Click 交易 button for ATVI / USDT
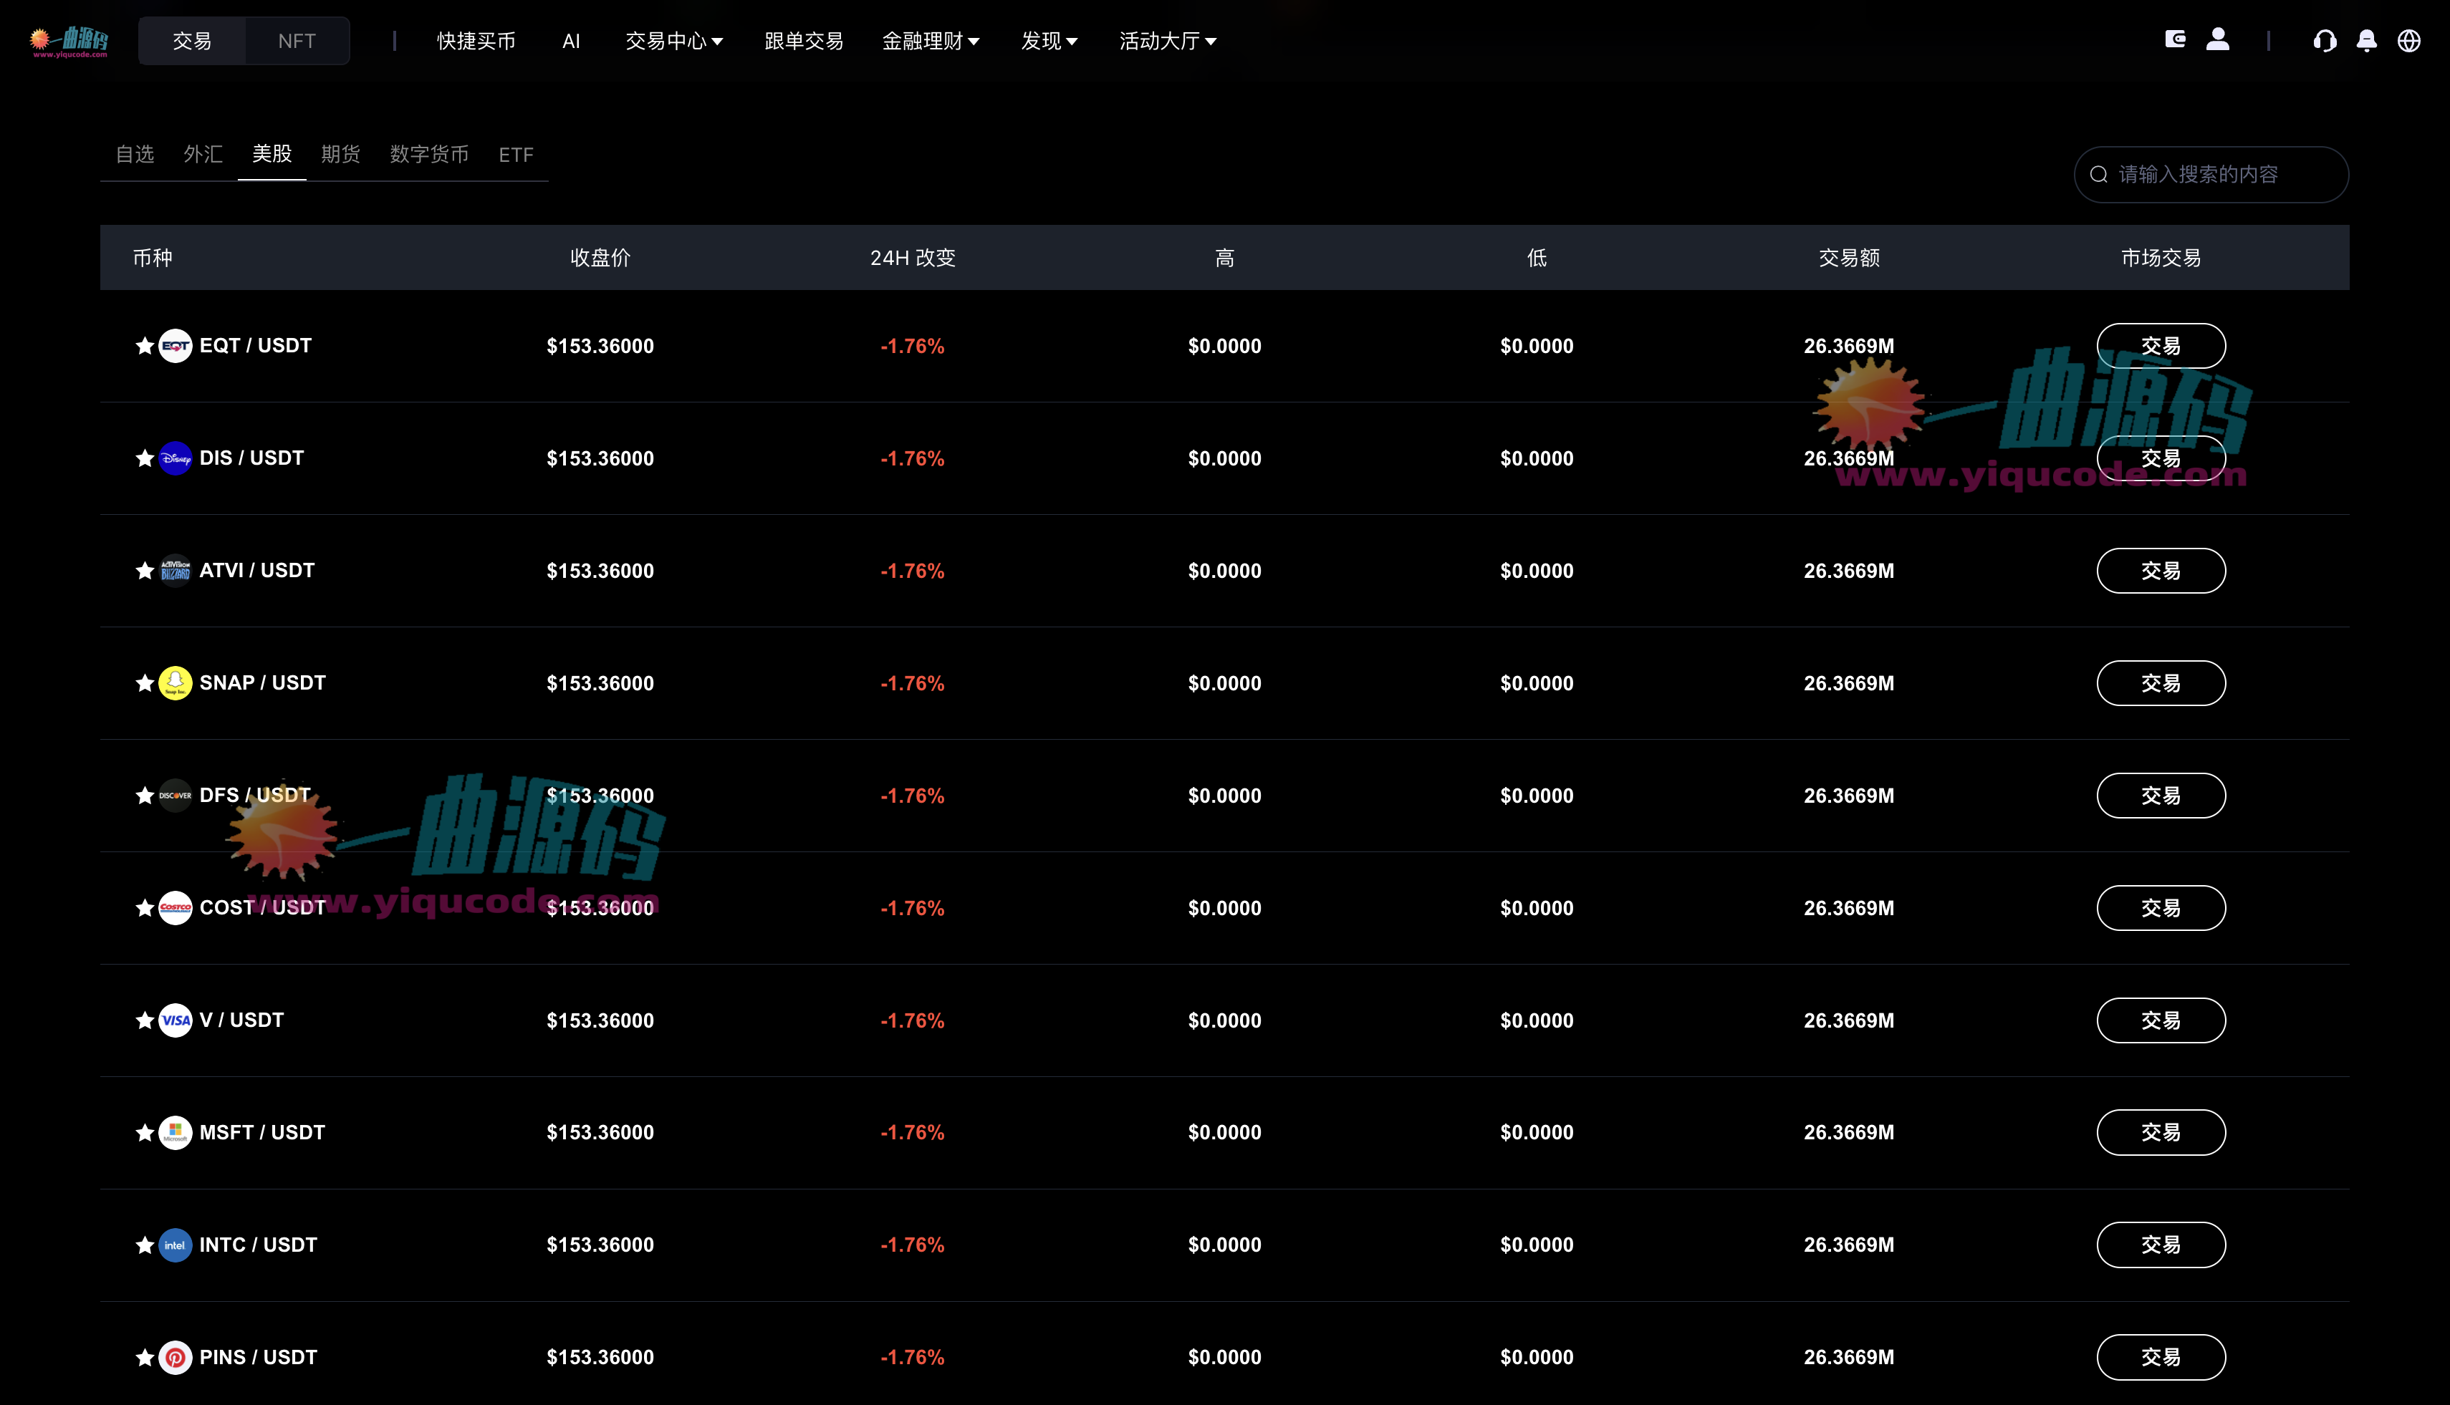This screenshot has height=1405, width=2450. 2161,571
